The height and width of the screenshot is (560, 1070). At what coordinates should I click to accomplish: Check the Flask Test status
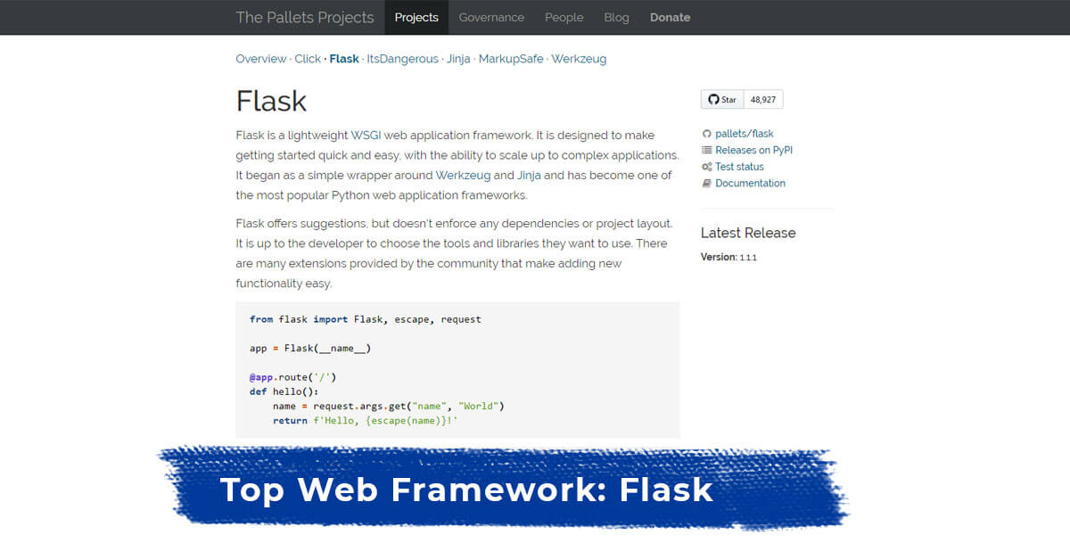pyautogui.click(x=738, y=167)
